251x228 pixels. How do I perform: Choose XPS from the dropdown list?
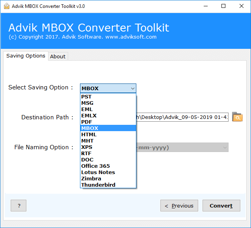click(x=108, y=147)
